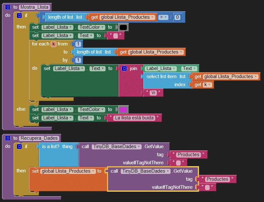The width and height of the screenshot is (264, 202).
Task: Click the k loop variable in the for each block
Action: pyautogui.click(x=53, y=44)
